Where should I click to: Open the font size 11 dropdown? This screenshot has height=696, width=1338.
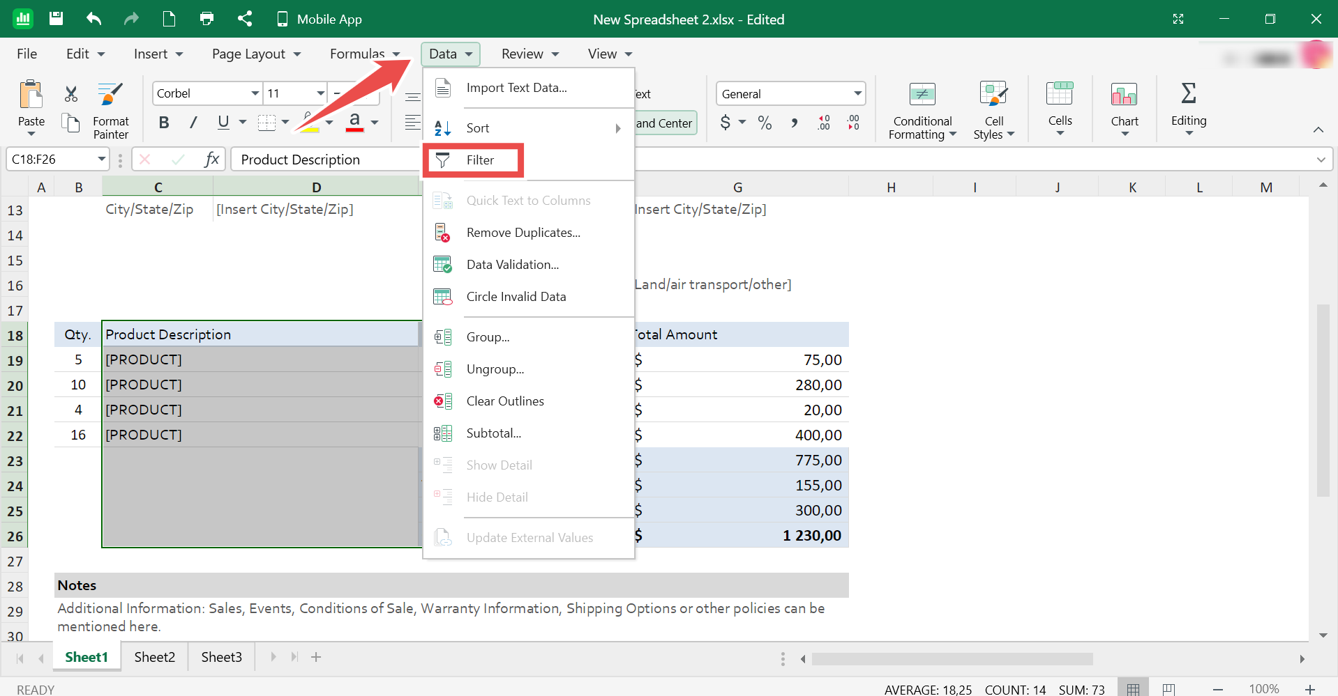321,93
